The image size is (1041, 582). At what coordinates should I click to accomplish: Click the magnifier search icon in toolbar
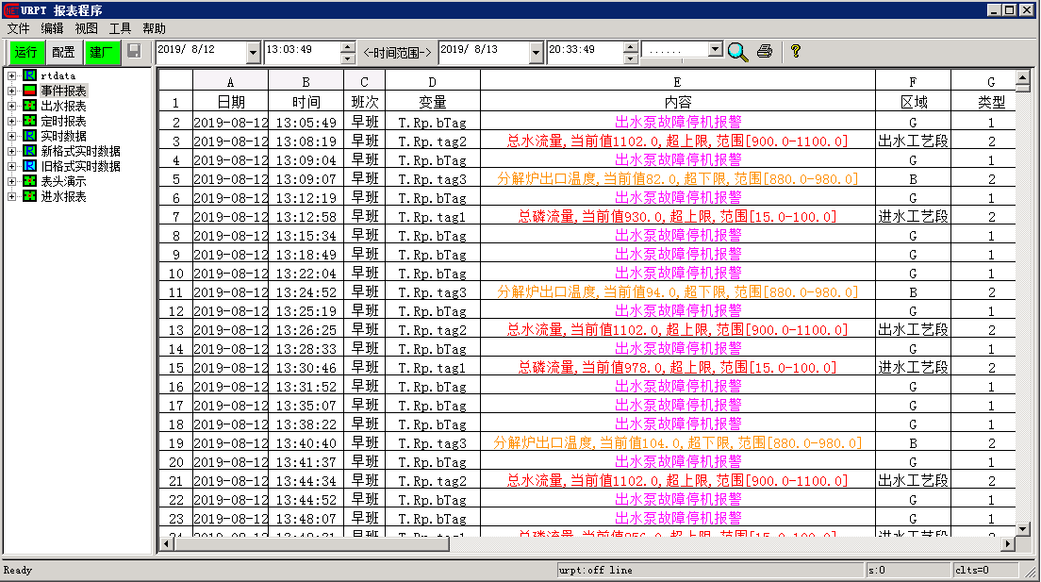pos(737,51)
